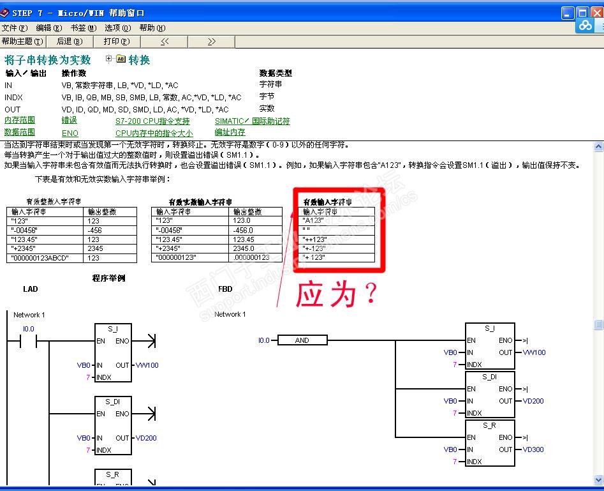Viewport: 604px width, 491px height.
Task: Click the scrollbar up arrow
Action: pos(598,146)
